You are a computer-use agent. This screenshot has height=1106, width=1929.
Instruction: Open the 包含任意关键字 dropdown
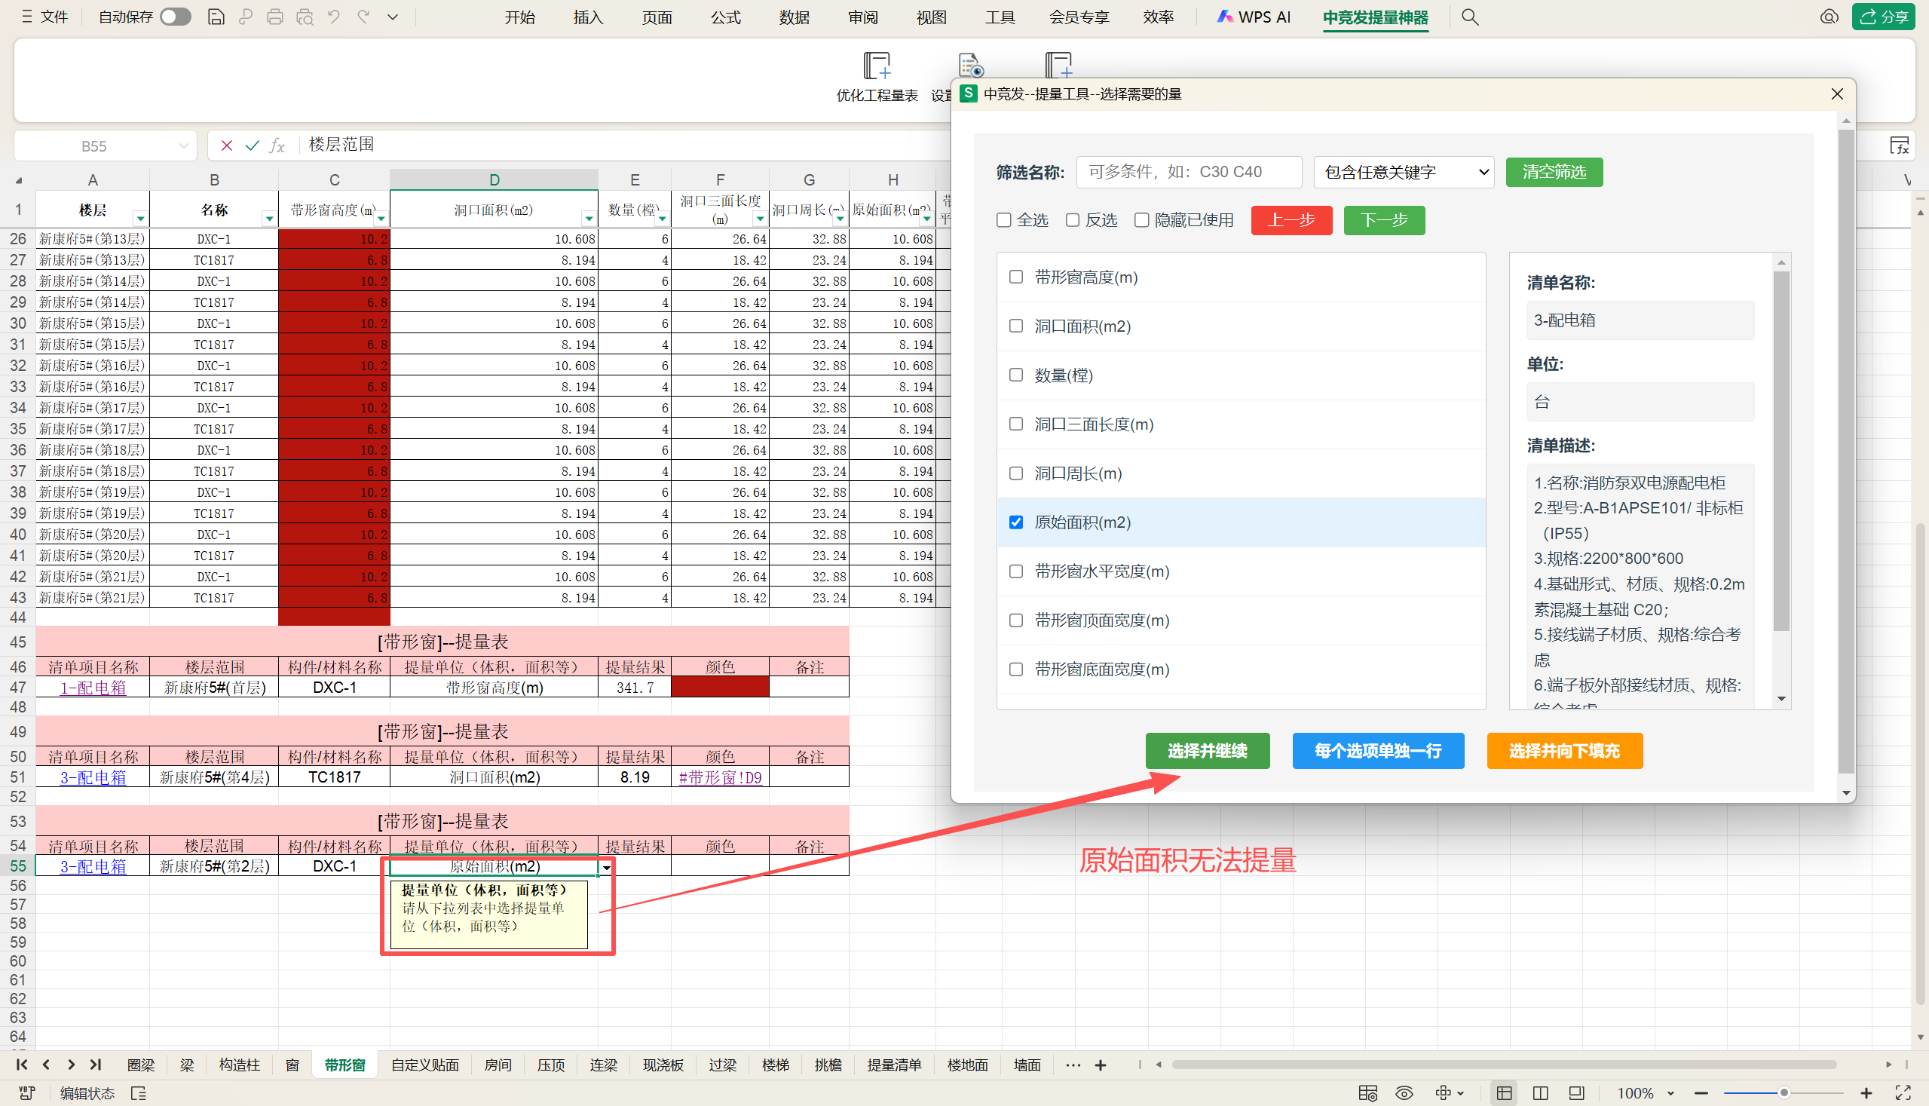click(1403, 173)
